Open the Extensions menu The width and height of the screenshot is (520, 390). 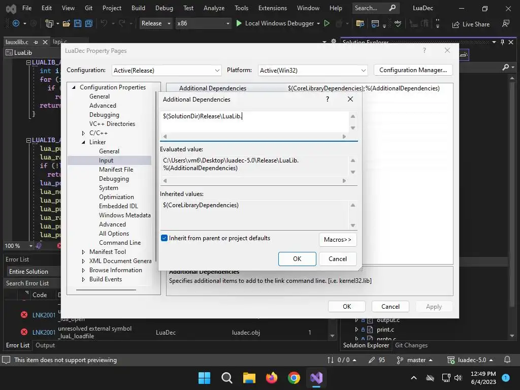pos(273,8)
